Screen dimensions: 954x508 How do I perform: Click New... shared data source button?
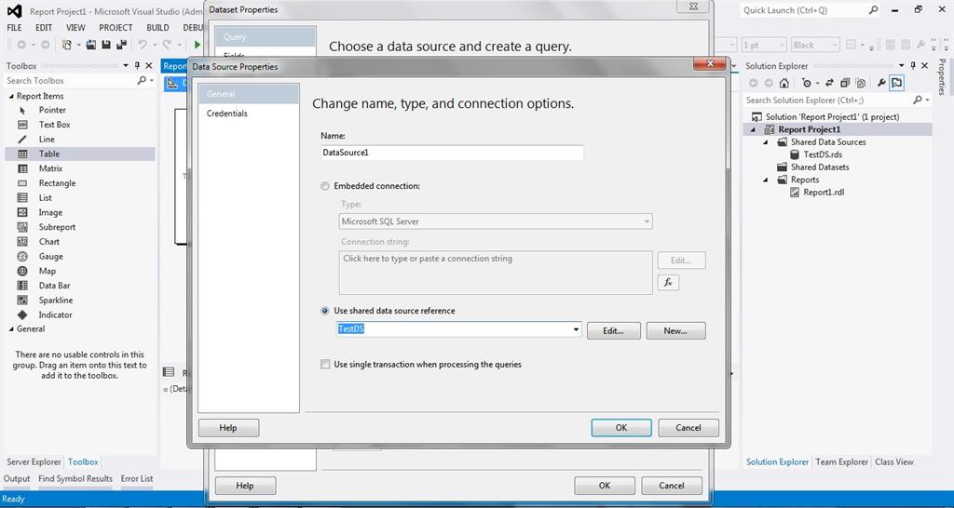pyautogui.click(x=675, y=330)
